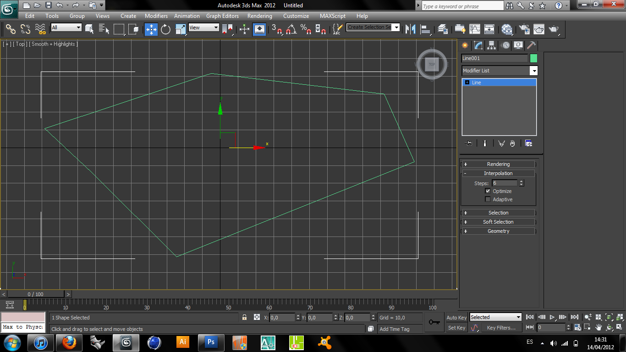Image resolution: width=626 pixels, height=352 pixels.
Task: Choose the Bind to Space Warp tool
Action: click(x=41, y=29)
